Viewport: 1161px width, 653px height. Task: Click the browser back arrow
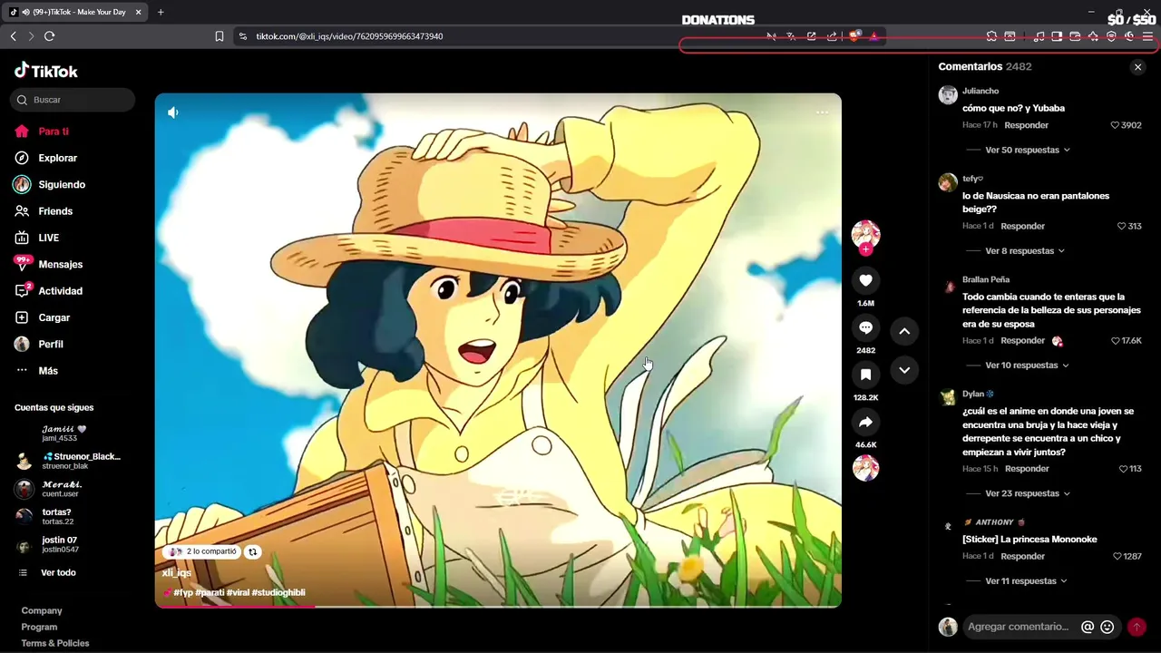point(13,36)
